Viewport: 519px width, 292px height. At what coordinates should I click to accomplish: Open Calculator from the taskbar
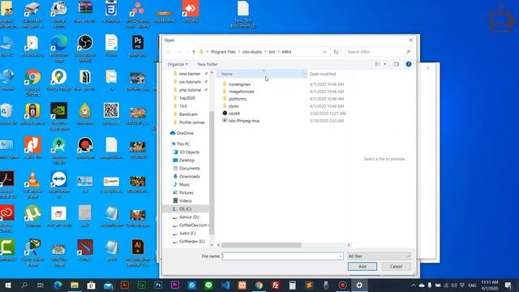pyautogui.click(x=292, y=285)
